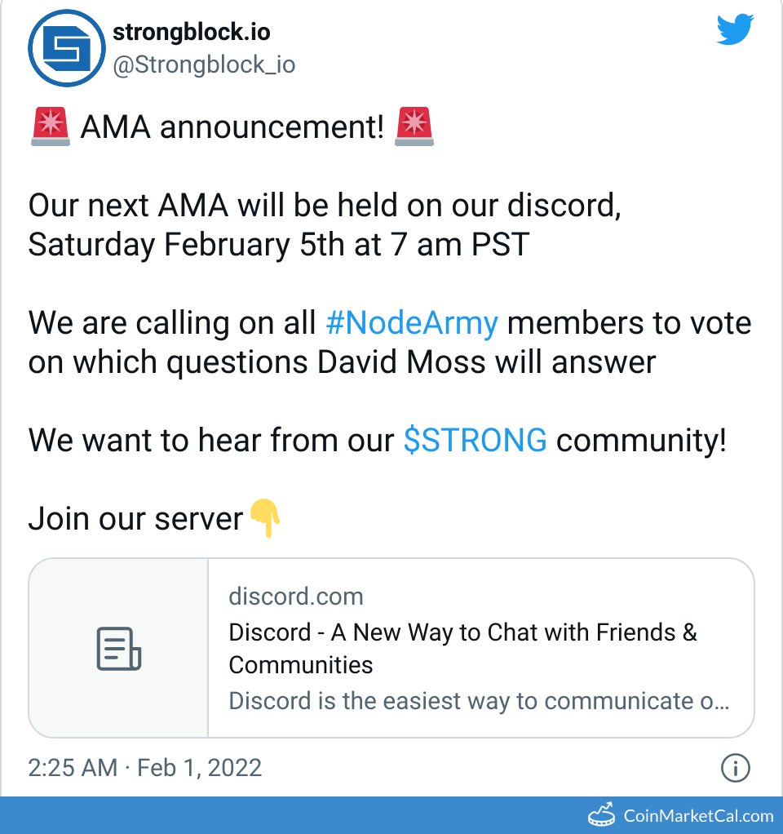783x834 pixels.
Task: Open the Feb 1, 2022 timestamp
Action: [201, 768]
